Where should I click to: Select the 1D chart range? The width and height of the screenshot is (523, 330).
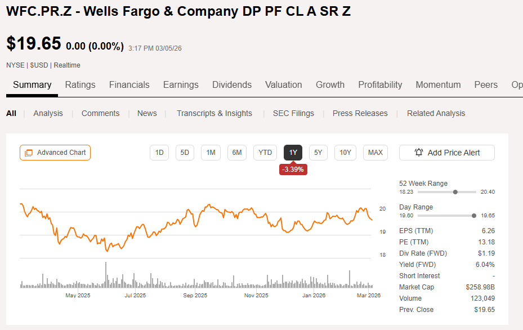point(159,153)
